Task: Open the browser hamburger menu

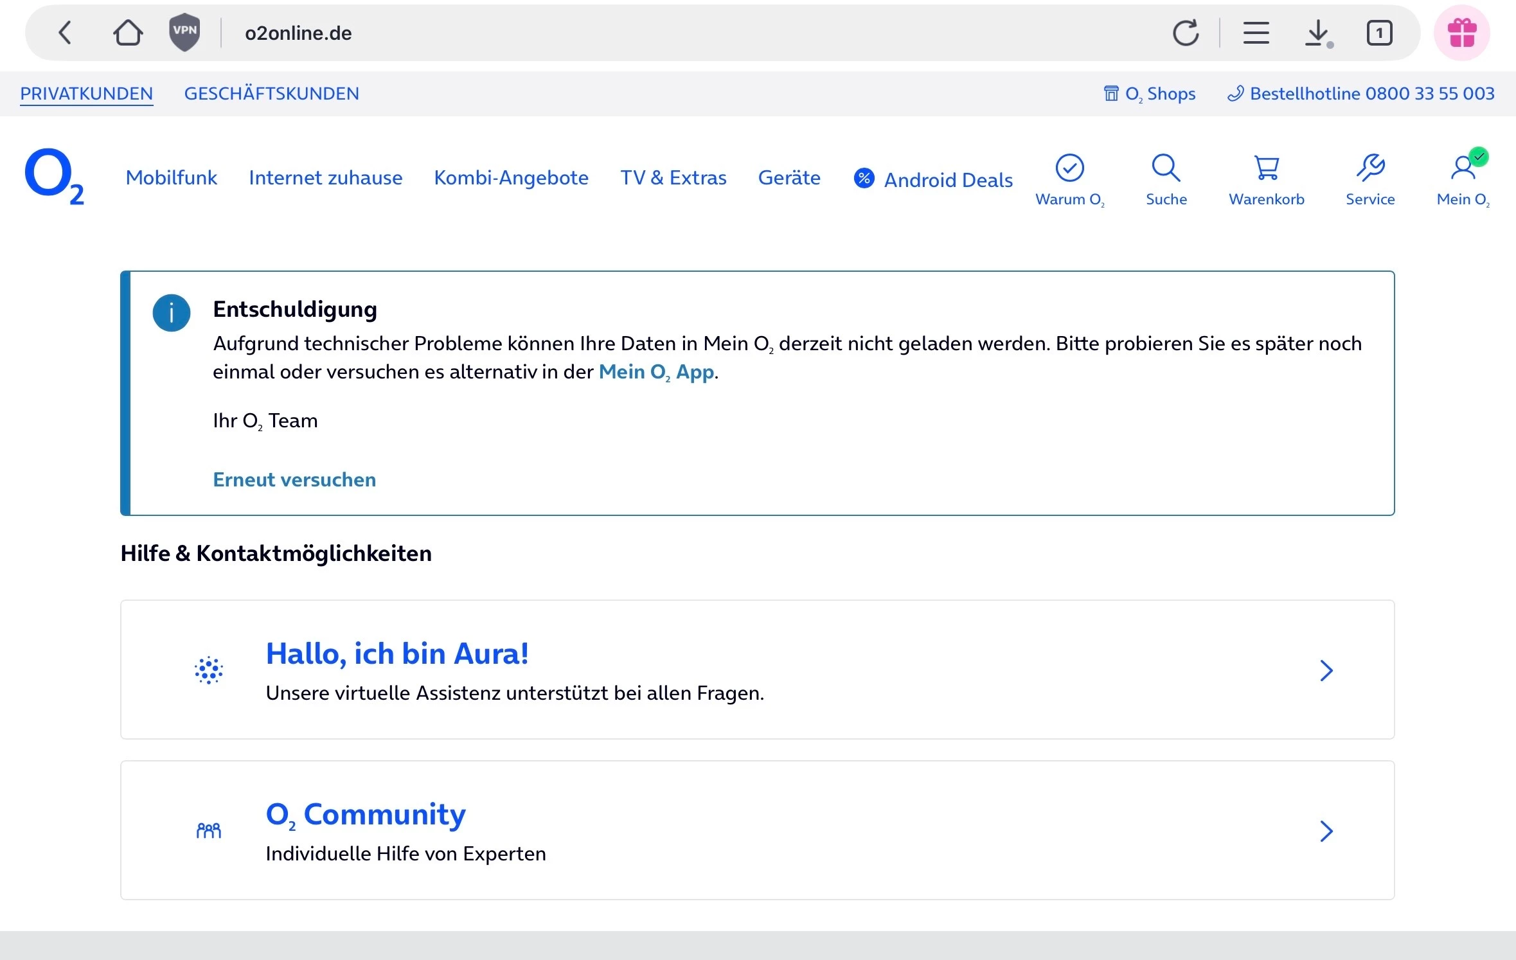Action: 1256,33
